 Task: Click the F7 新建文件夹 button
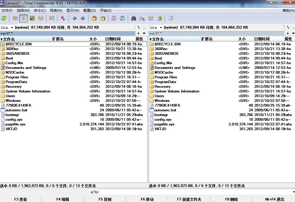[x=189, y=199]
